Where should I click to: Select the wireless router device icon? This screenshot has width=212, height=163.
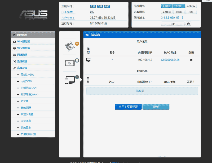click(x=70, y=63)
